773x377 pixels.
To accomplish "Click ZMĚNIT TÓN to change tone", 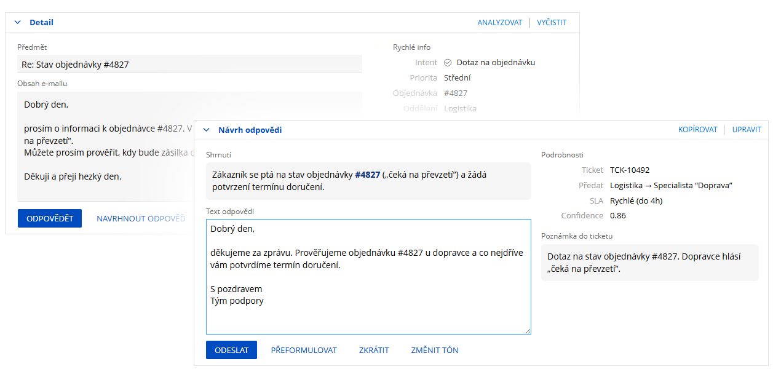I will click(x=435, y=350).
